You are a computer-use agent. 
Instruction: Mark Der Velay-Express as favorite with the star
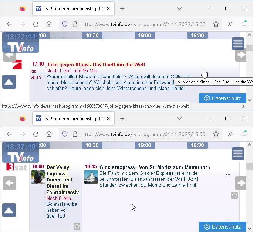[x=77, y=226]
